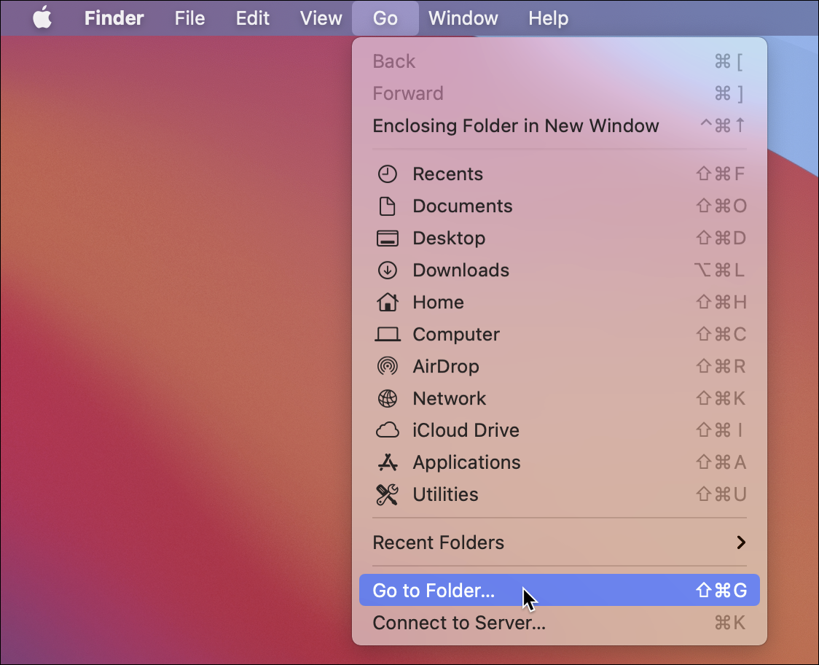The image size is (819, 665).
Task: Select Enclosing Folder in New Window
Action: (515, 126)
